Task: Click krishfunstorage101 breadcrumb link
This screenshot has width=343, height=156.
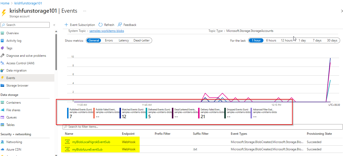Action: click(28, 3)
